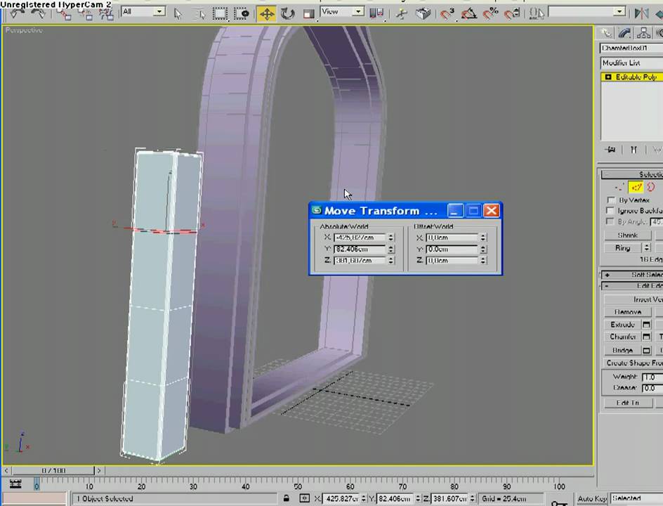Open the named selection sets dropdown
Viewport: 663px width, 506px height.
587,12
